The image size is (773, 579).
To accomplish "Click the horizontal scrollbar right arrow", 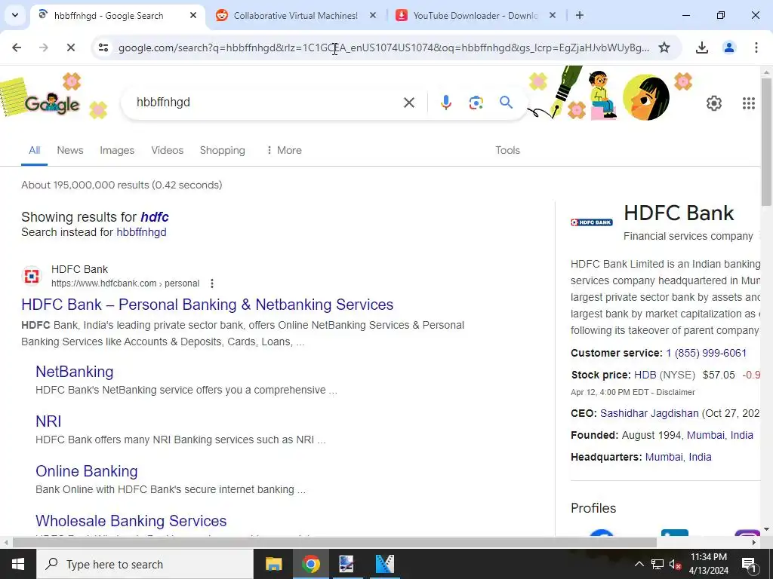I will click(754, 542).
